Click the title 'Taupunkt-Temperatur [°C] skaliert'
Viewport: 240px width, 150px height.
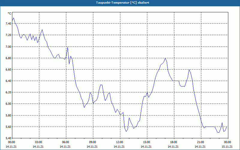pyautogui.click(x=123, y=3)
